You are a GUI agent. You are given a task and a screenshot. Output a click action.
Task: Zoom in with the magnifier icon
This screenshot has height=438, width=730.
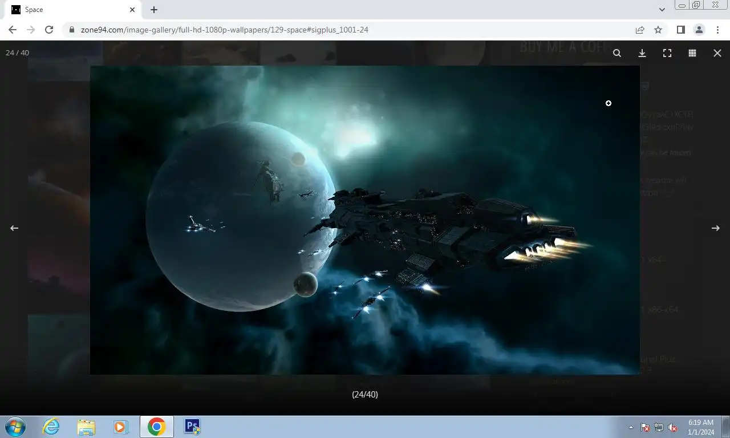coord(617,53)
